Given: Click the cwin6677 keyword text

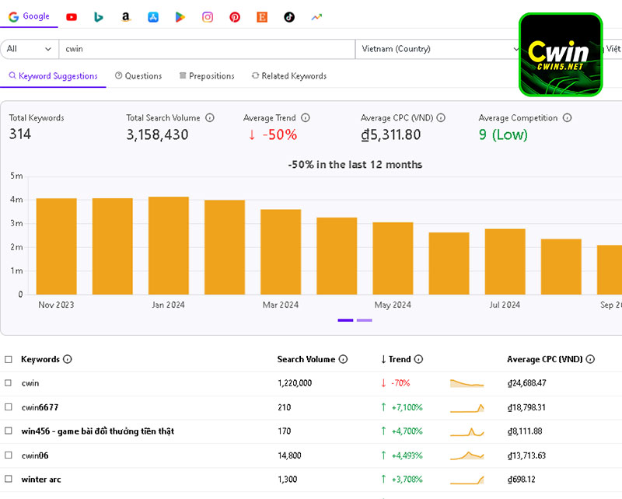Looking at the screenshot, I should pos(40,407).
